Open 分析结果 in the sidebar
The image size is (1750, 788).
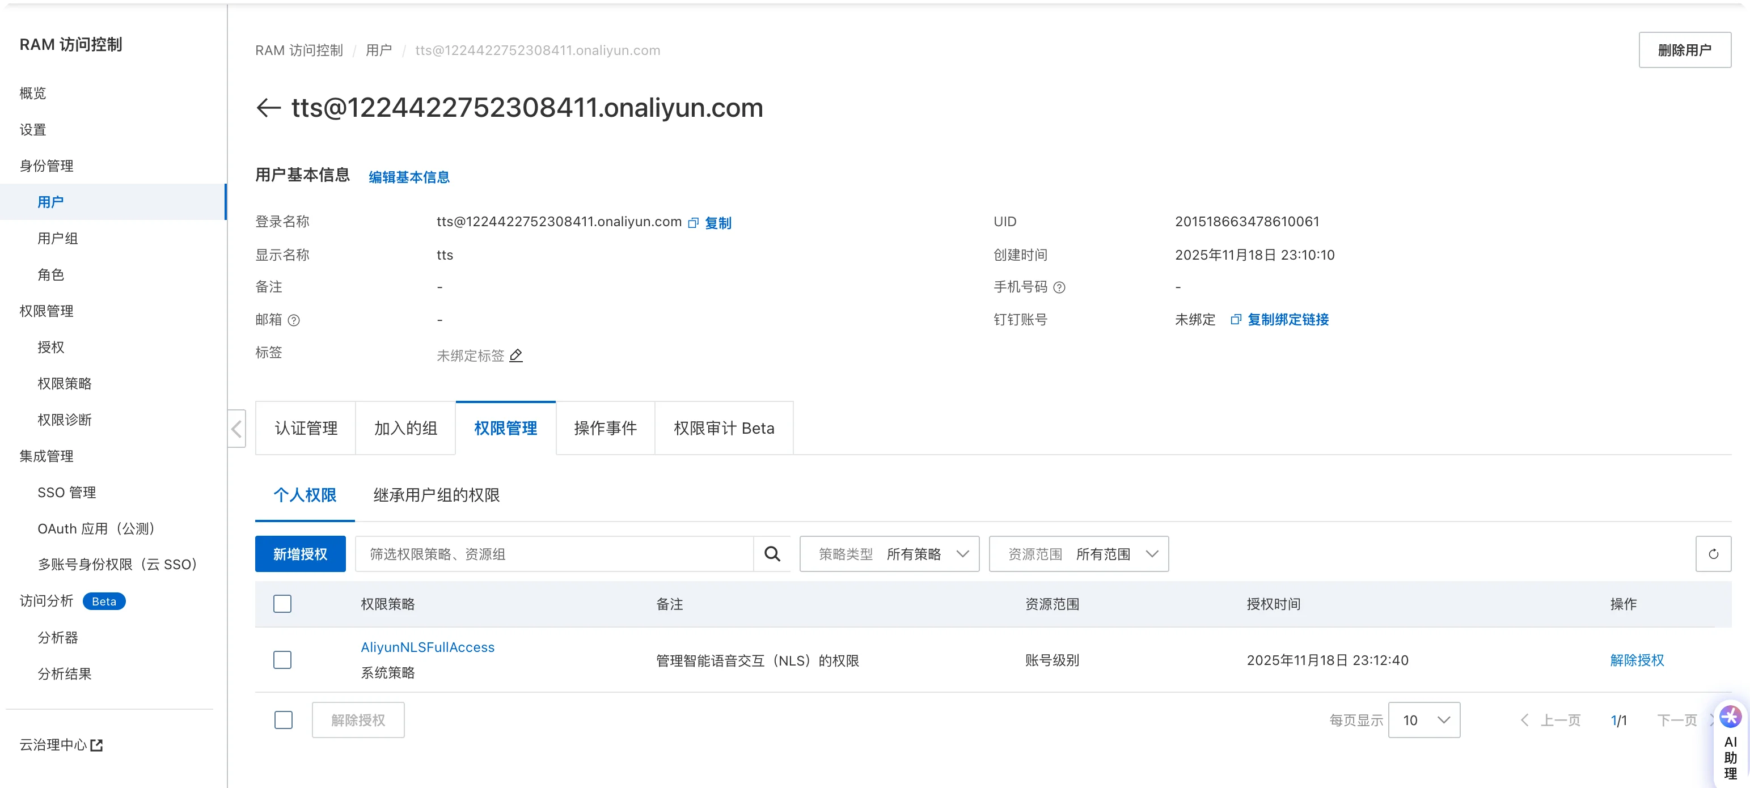pos(65,674)
